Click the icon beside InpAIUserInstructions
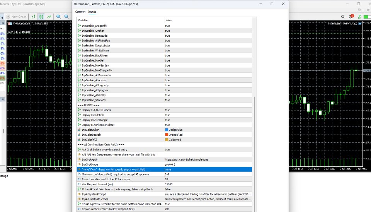 (x=79, y=199)
